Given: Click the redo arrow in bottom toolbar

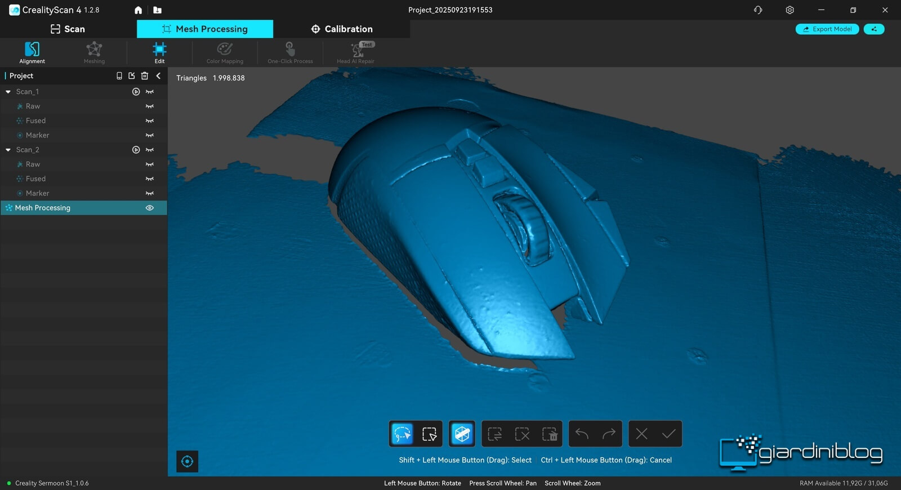Looking at the screenshot, I should 609,434.
